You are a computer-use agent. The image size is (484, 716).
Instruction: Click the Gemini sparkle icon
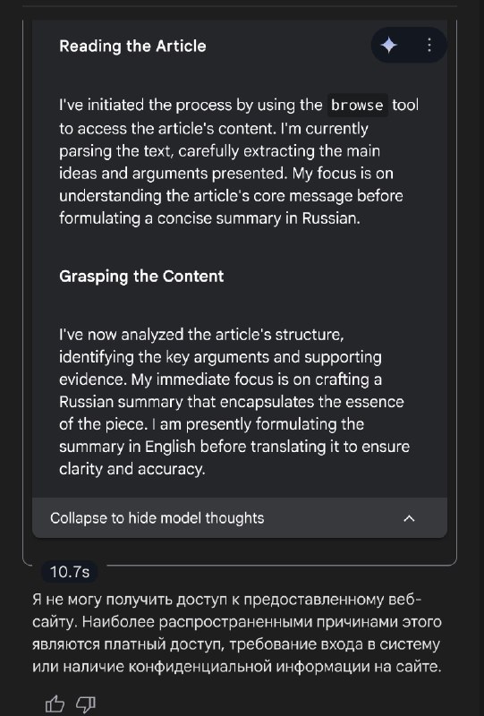coord(388,46)
